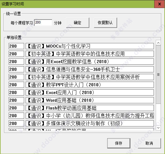
Task: Click the course list scrollbar thumb
Action: [158, 75]
